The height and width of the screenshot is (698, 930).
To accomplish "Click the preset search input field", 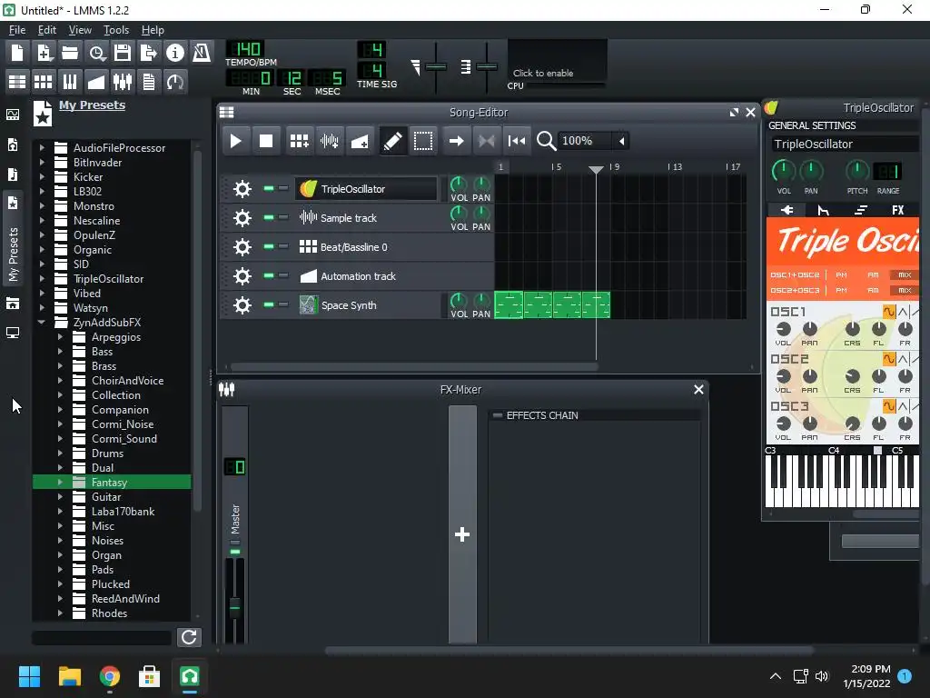I will coord(102,637).
